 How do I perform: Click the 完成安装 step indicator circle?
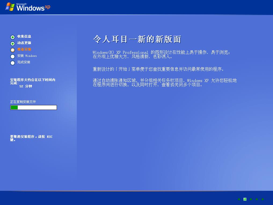click(13, 63)
